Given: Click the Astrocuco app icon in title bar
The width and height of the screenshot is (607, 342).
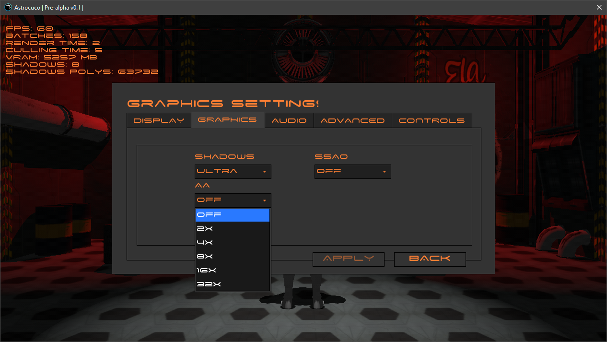Looking at the screenshot, I should (8, 7).
